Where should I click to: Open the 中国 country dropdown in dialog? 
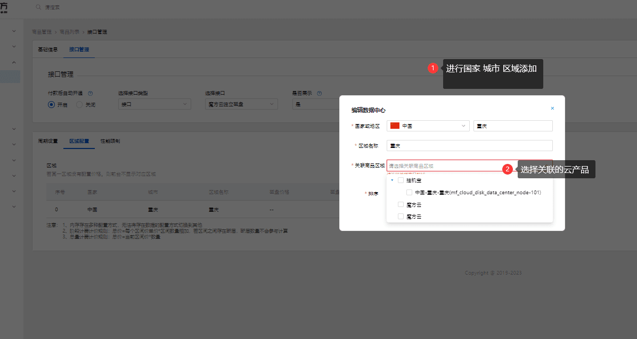tap(428, 126)
